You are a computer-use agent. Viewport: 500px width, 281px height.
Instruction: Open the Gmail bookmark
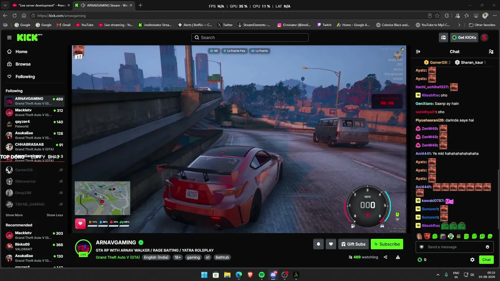point(63,25)
